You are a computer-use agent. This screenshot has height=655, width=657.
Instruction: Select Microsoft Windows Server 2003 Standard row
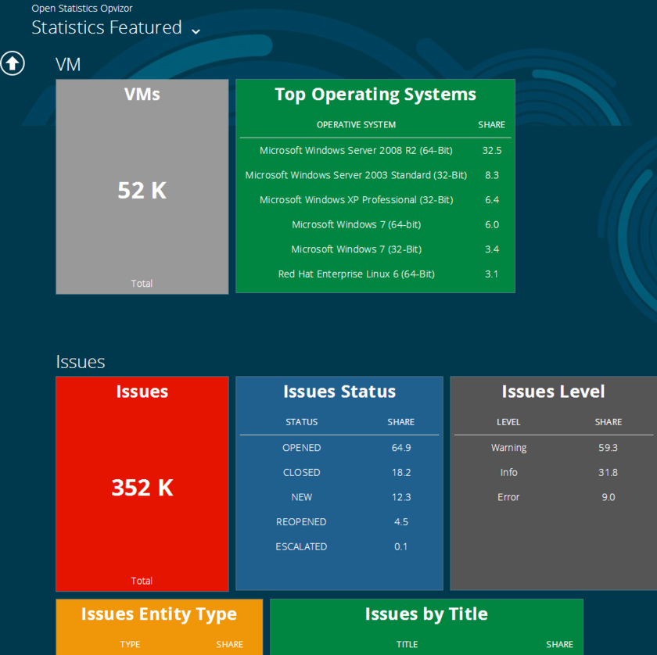356,175
